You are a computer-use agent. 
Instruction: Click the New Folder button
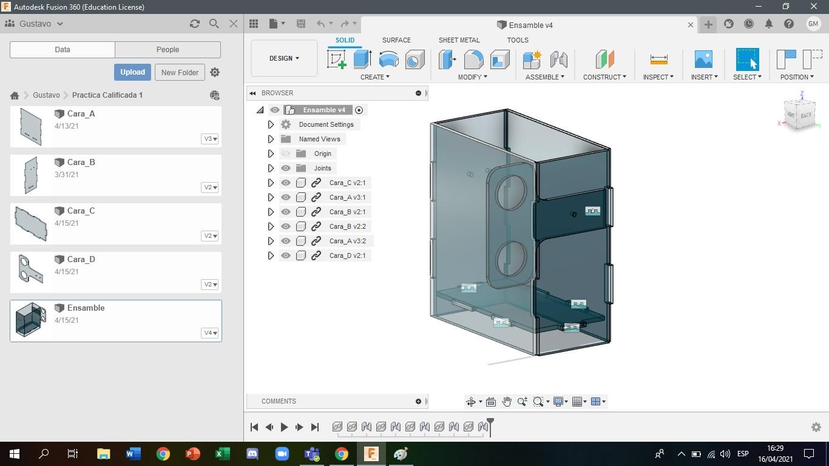point(180,72)
